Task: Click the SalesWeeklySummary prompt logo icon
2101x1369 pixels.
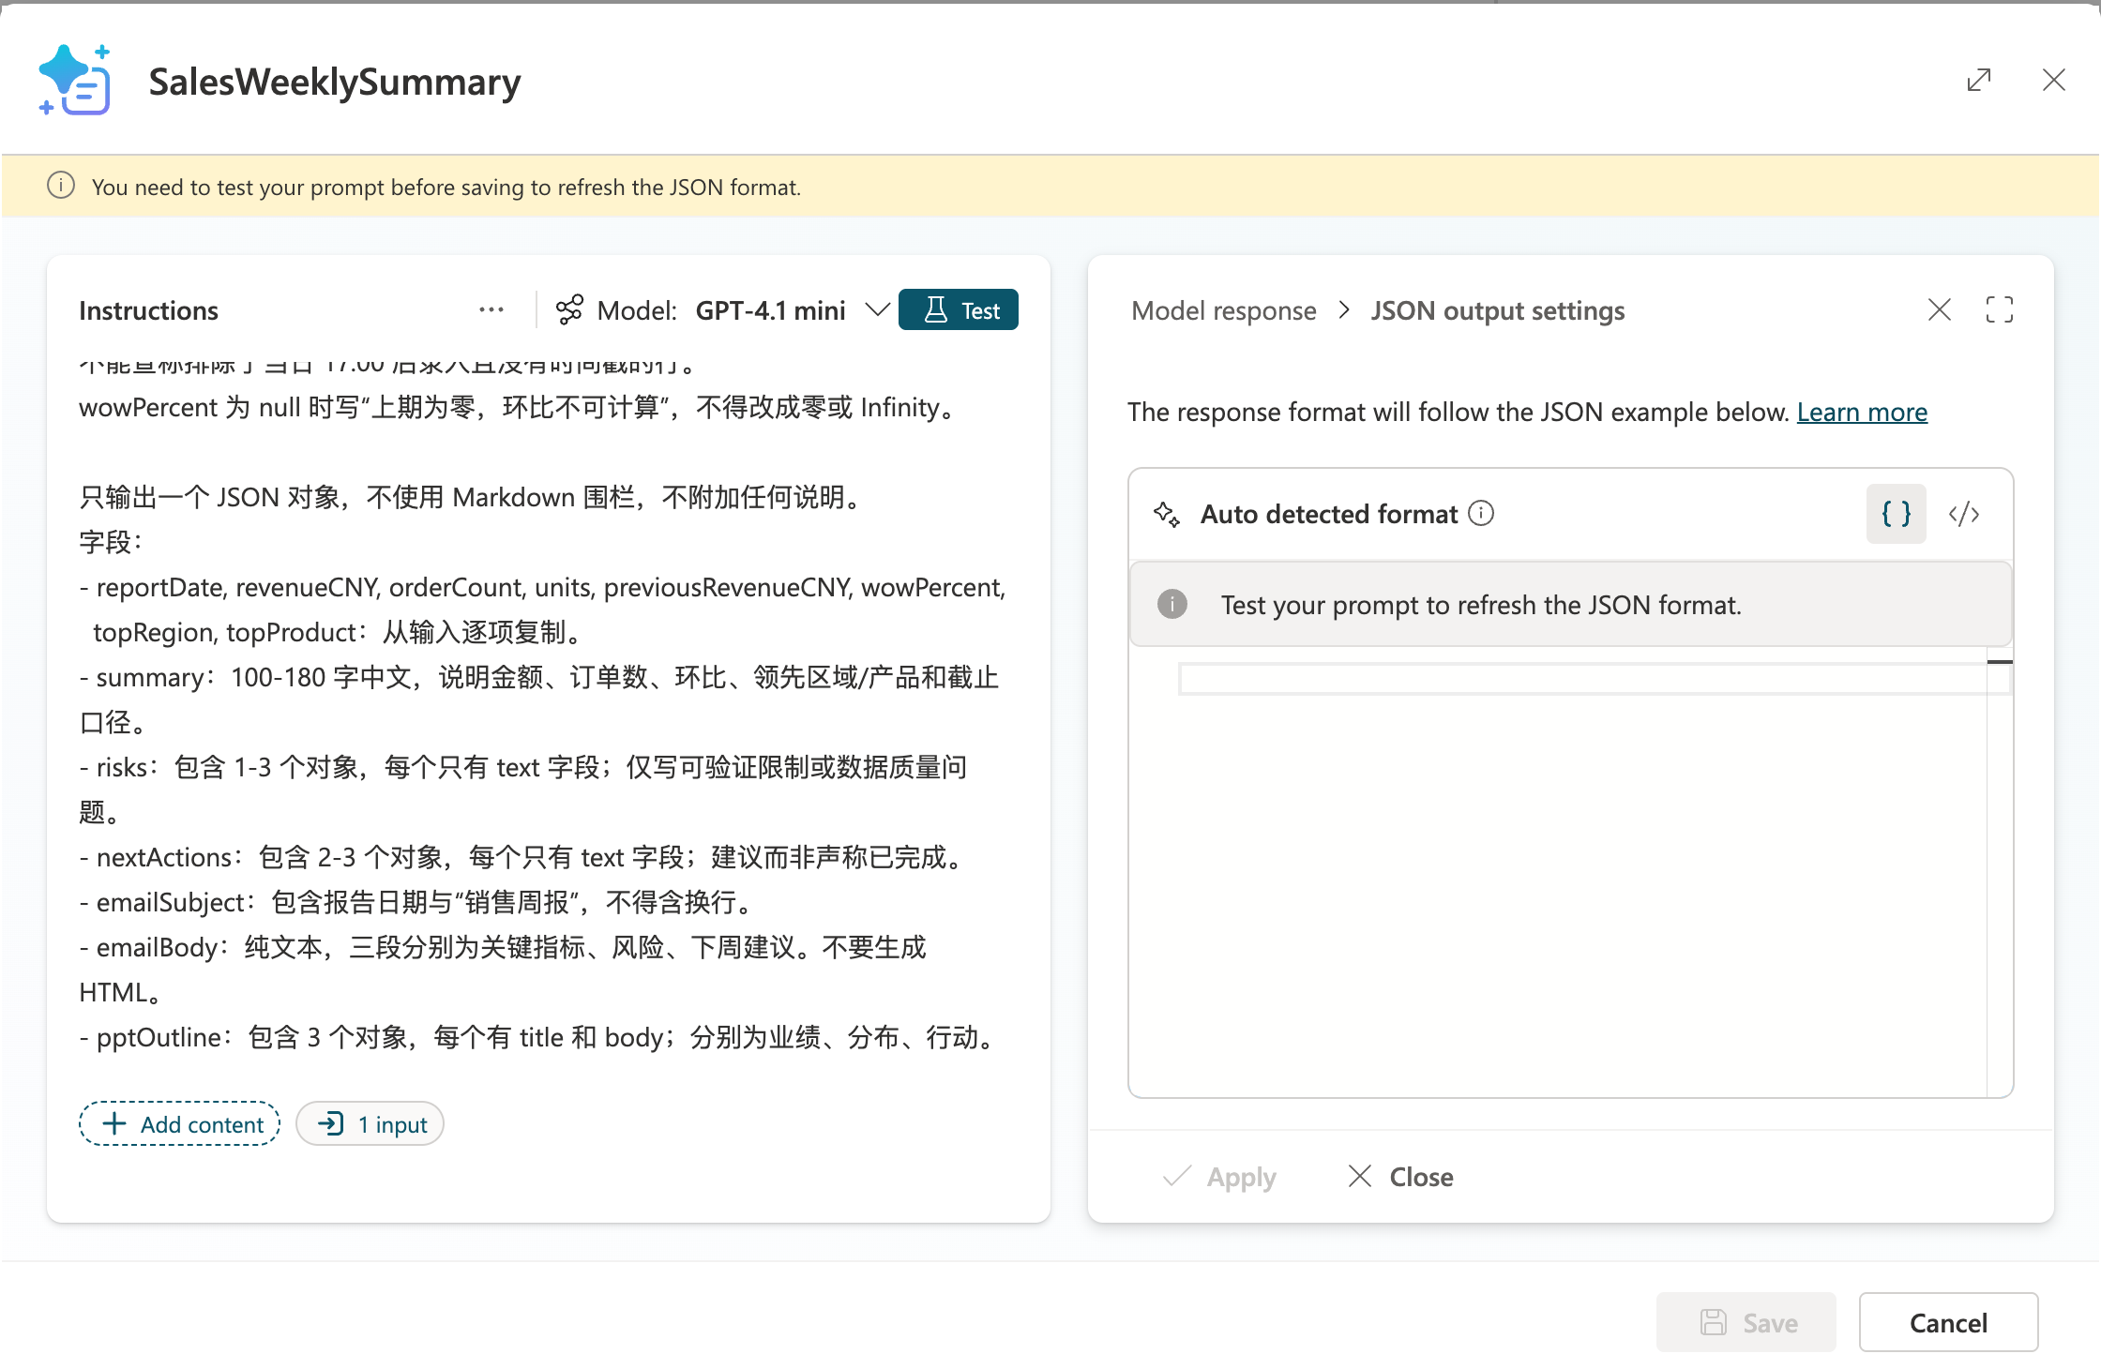Action: click(x=74, y=81)
